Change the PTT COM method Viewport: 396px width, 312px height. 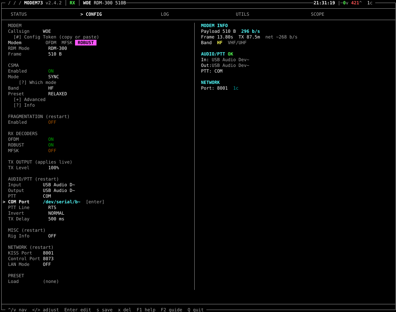(x=47, y=196)
